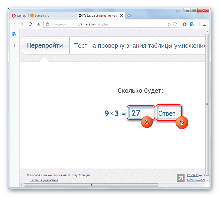This screenshot has height=197, width=219.
Task: Add item to the sidebar with plus
Action: pos(14,46)
